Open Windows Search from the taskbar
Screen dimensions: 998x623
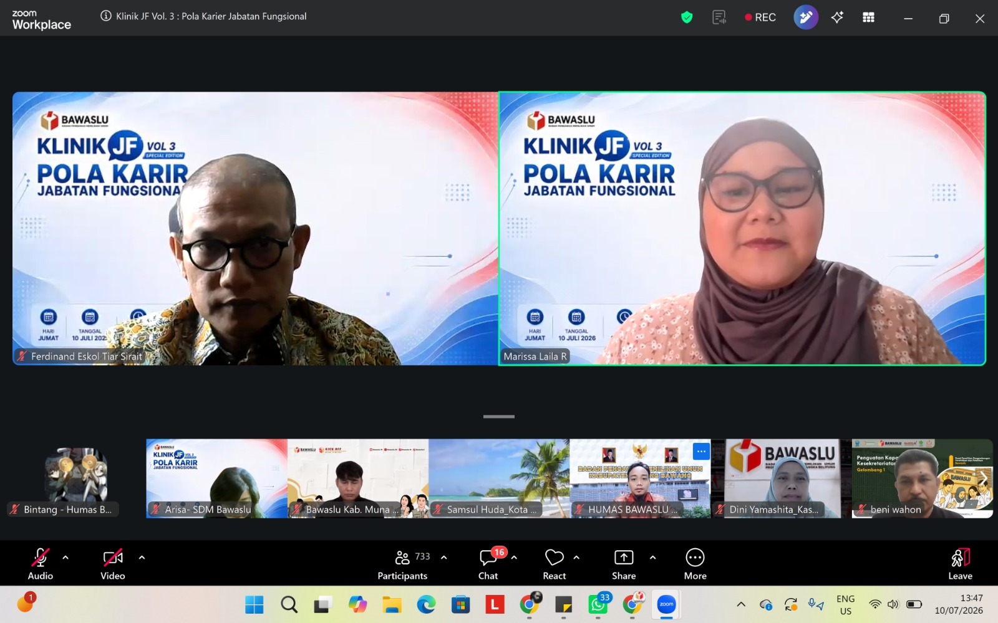click(x=289, y=604)
